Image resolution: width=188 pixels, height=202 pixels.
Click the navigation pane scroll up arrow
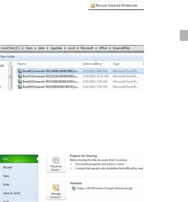point(10,63)
